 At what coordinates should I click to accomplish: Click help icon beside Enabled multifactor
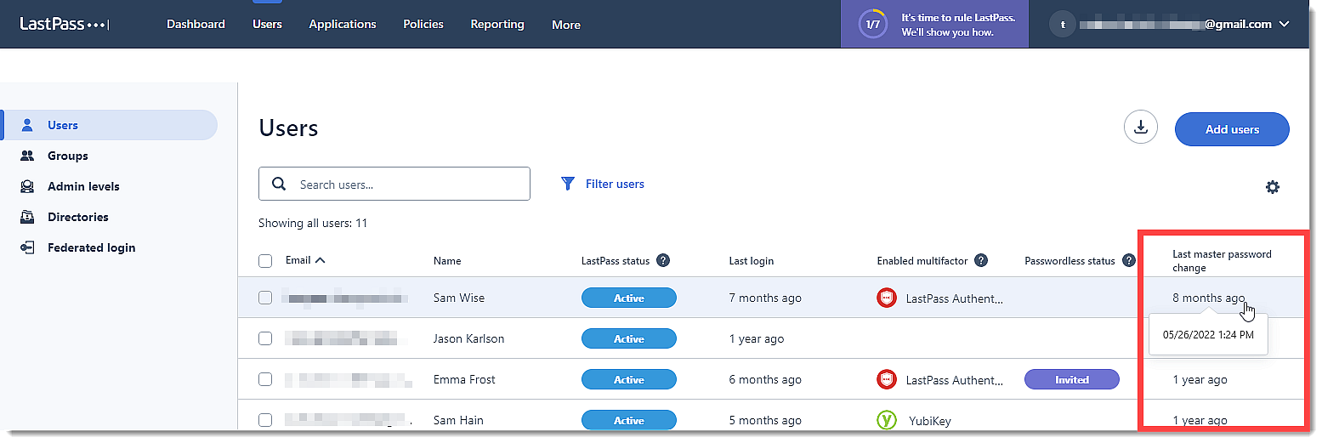pos(981,260)
